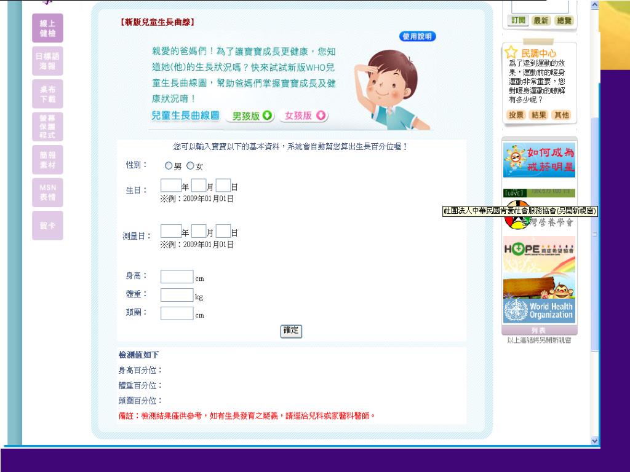The height and width of the screenshot is (472, 630).
Task: Click the 體重百分位 result label
Action: [140, 385]
